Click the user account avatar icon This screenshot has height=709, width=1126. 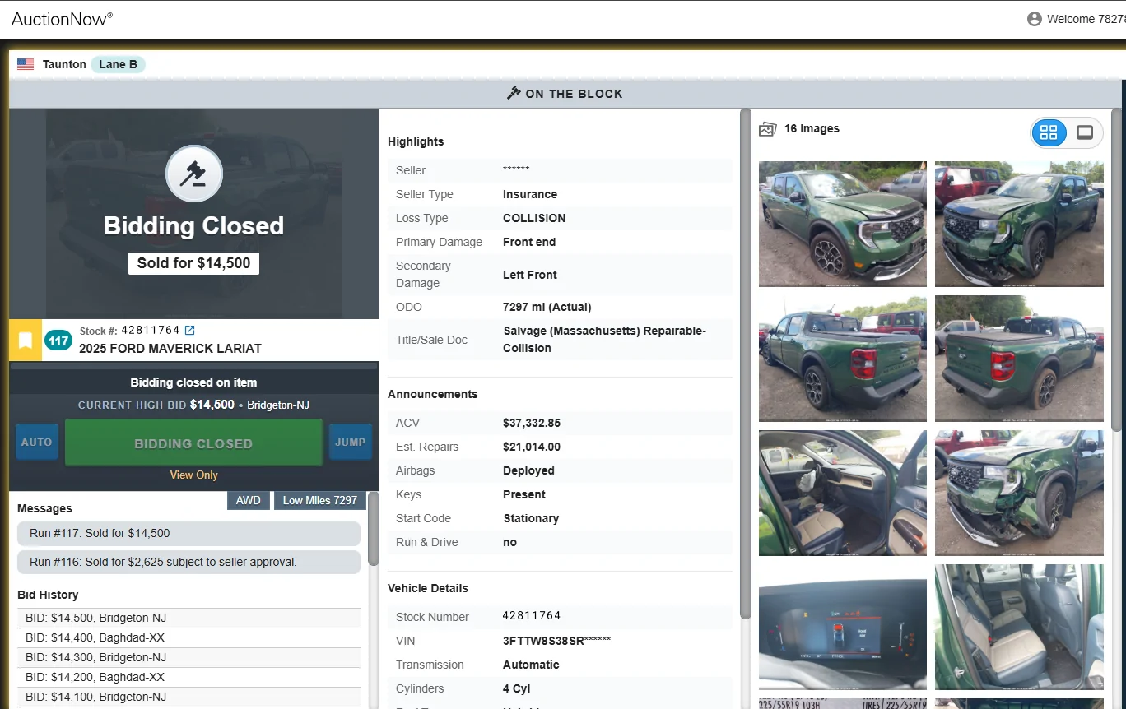1035,19
